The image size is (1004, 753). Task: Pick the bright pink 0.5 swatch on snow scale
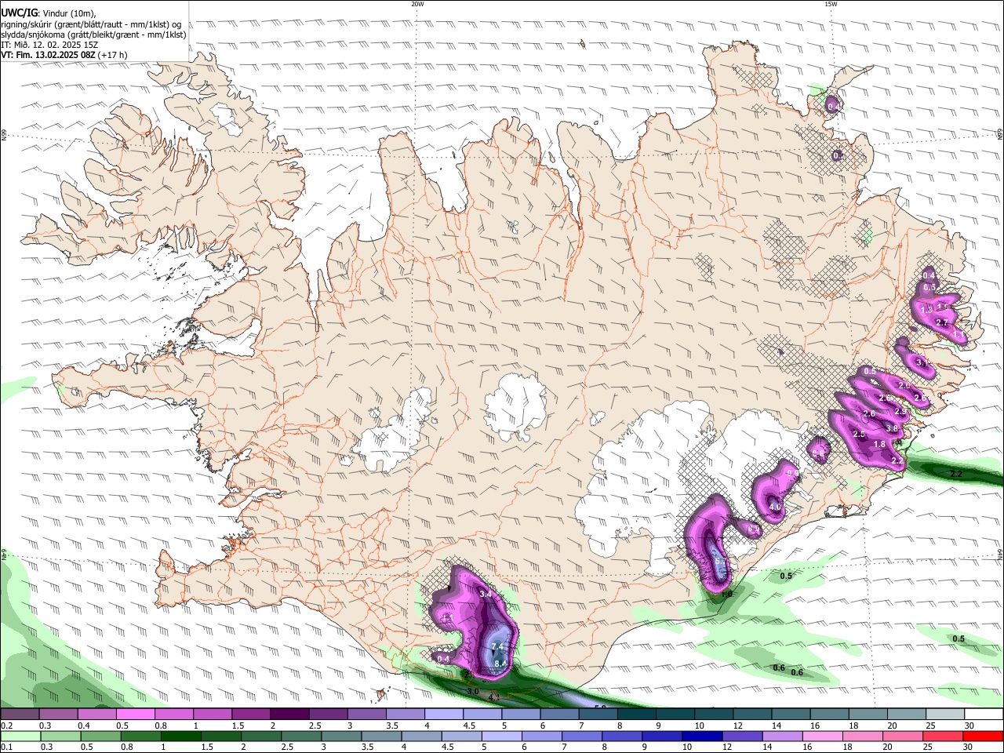[x=135, y=715]
